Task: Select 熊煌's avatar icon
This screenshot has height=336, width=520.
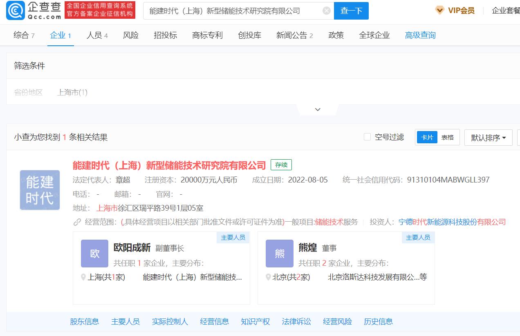Action: tap(279, 253)
